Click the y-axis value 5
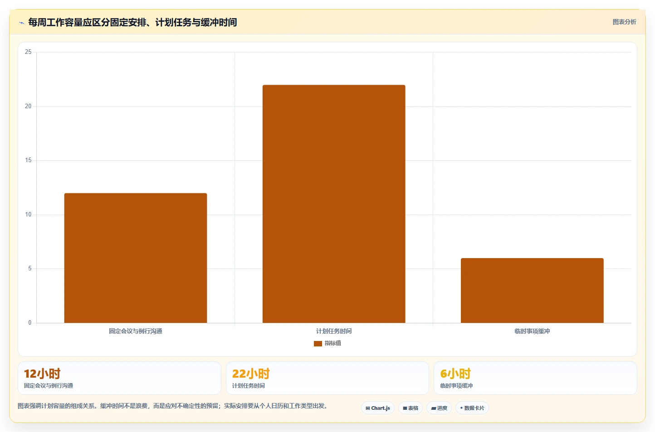The height and width of the screenshot is (432, 655). tap(30, 269)
